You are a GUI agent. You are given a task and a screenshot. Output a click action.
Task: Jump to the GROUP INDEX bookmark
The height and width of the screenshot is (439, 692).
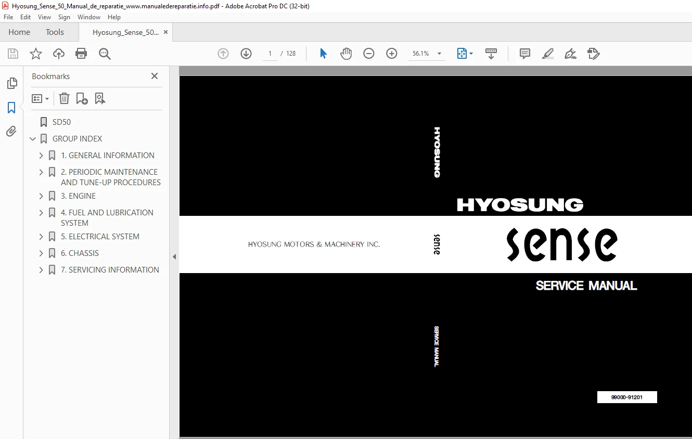pos(77,139)
